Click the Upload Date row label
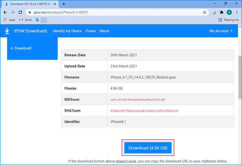The image size is (242, 165). [75, 66]
